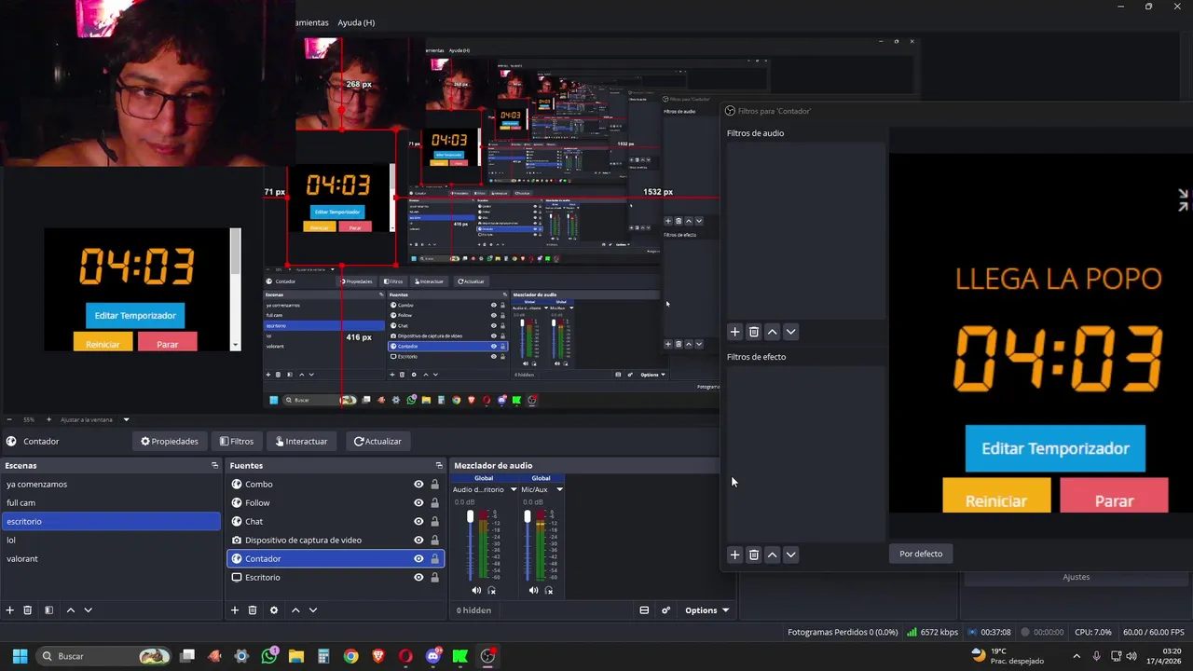Hide the Chat source

418,521
